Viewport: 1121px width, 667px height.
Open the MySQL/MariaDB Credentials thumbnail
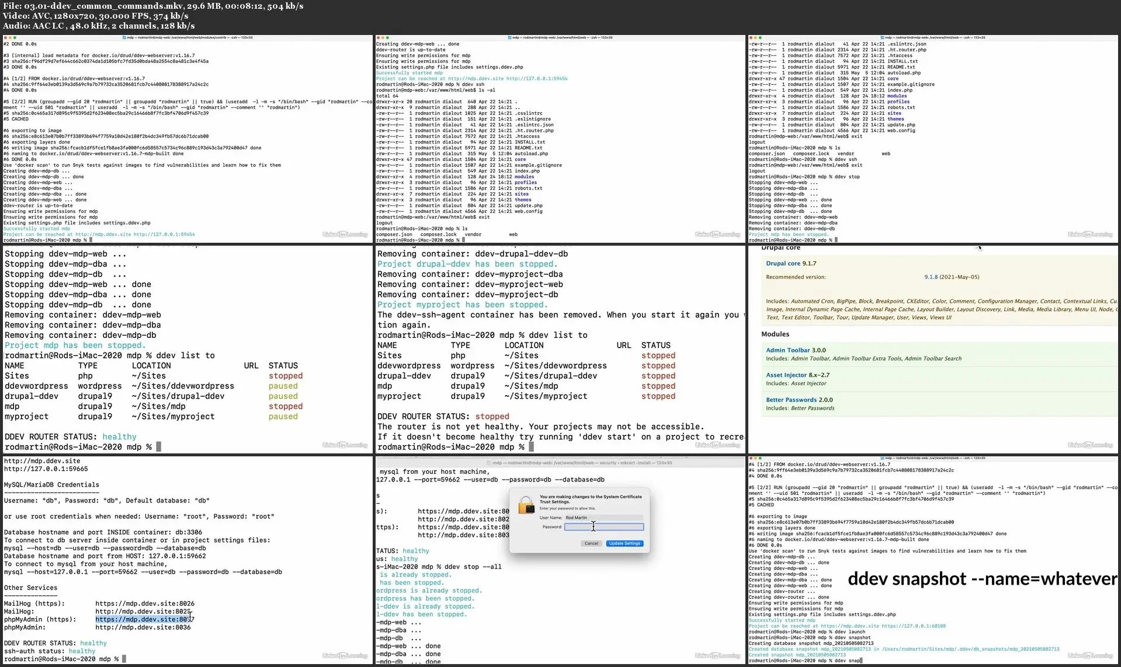click(x=188, y=560)
